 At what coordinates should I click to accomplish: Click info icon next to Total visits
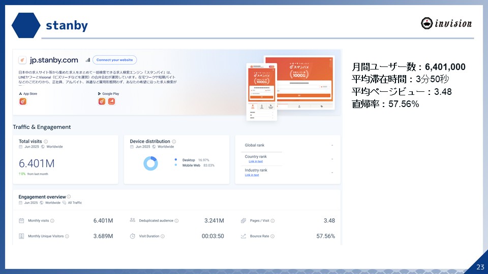(46, 142)
